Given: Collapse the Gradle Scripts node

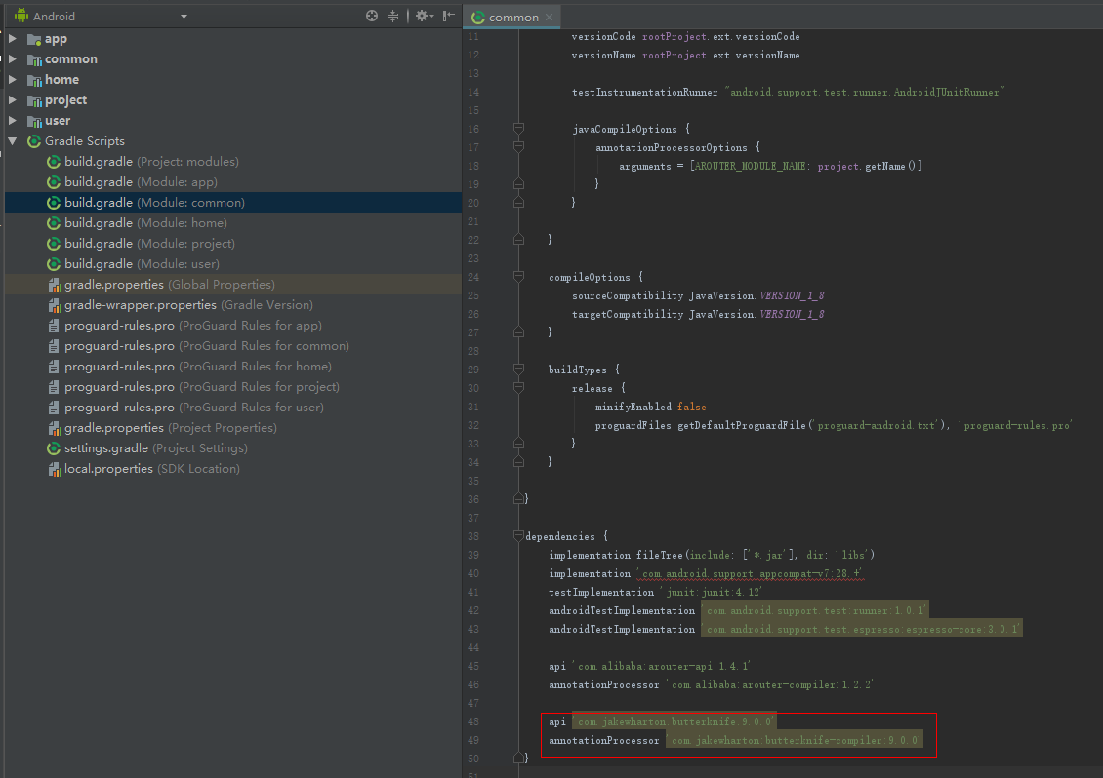Looking at the screenshot, I should (13, 141).
